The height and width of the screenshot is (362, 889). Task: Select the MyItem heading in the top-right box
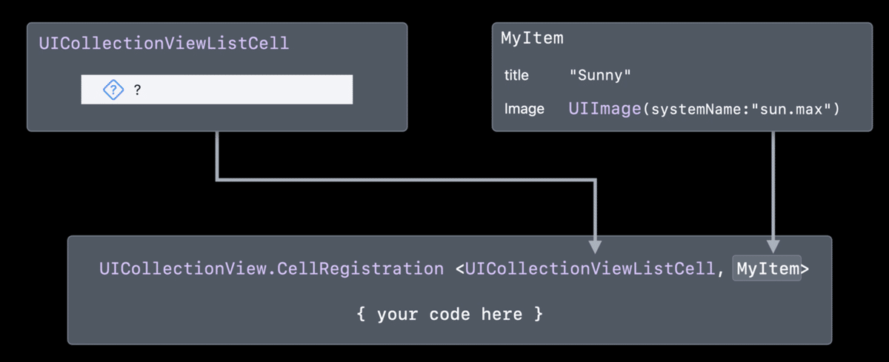(x=532, y=38)
